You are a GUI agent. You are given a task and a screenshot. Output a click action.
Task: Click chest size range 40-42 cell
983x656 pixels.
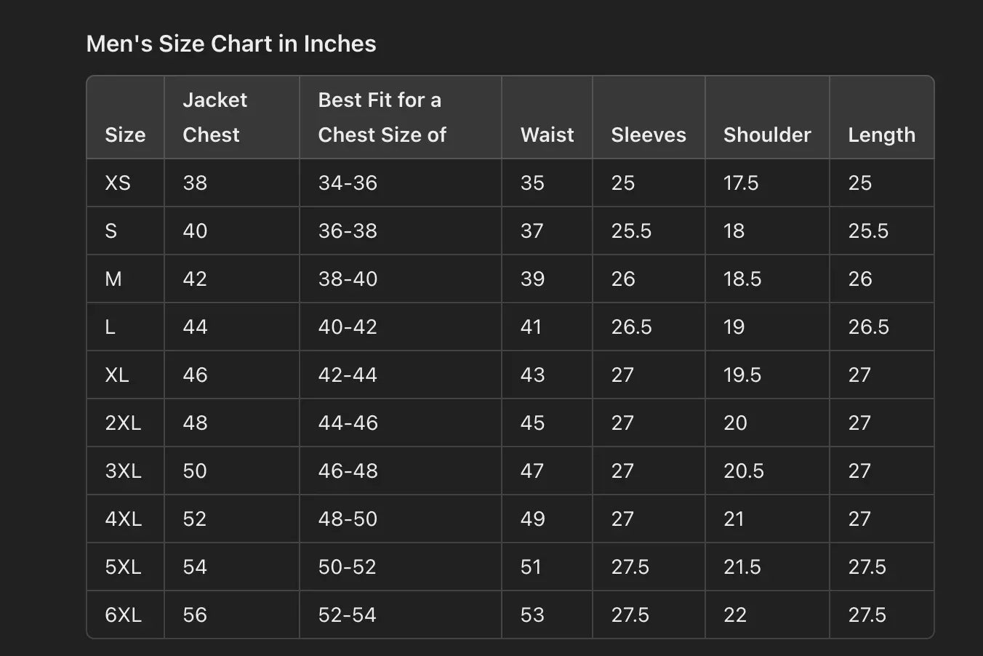pyautogui.click(x=348, y=327)
